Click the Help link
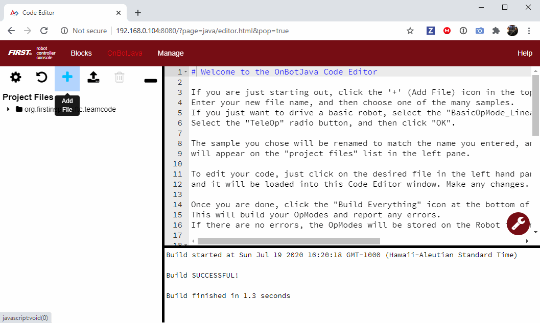The width and height of the screenshot is (540, 323). point(525,53)
